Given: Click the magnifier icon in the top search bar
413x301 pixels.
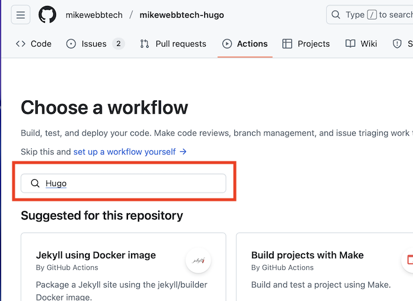Looking at the screenshot, I should click(336, 15).
